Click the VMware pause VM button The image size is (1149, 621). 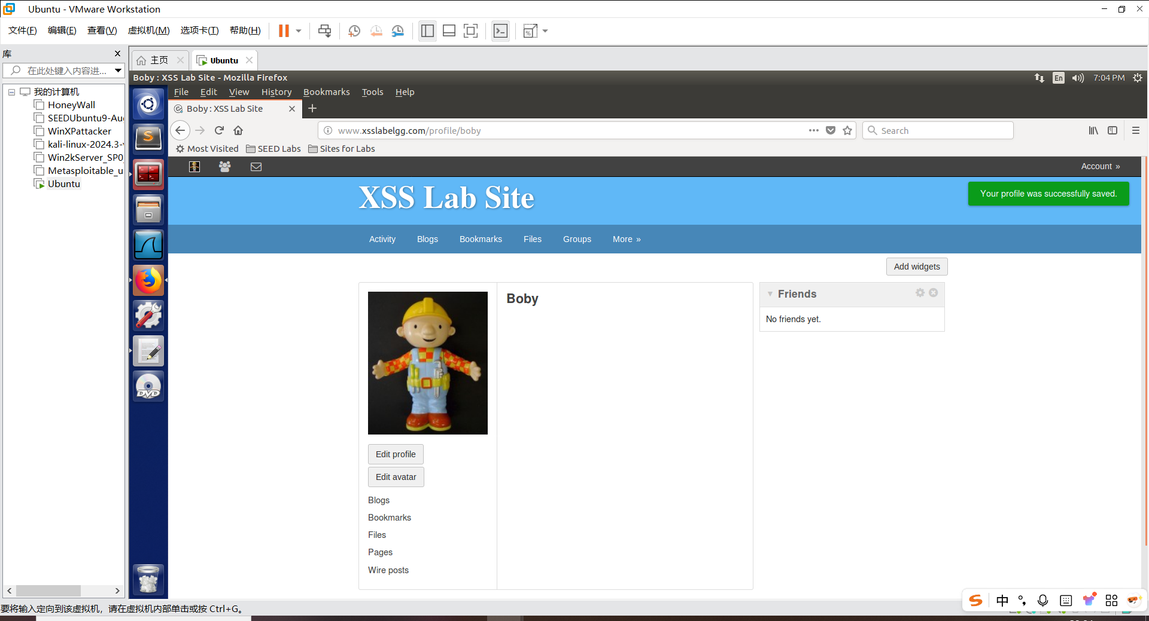coord(284,31)
